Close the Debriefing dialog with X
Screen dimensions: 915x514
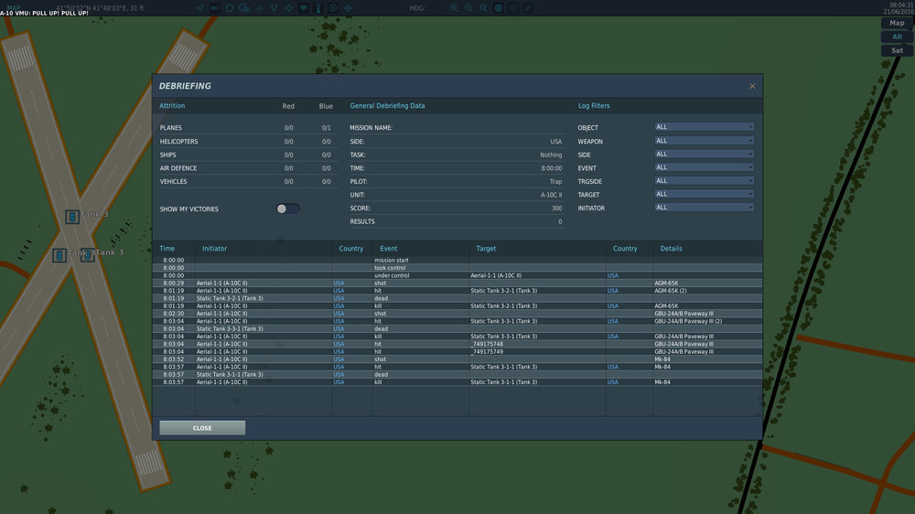(x=752, y=86)
